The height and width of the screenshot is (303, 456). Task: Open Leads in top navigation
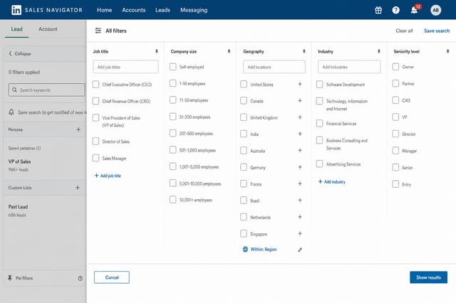click(x=163, y=10)
